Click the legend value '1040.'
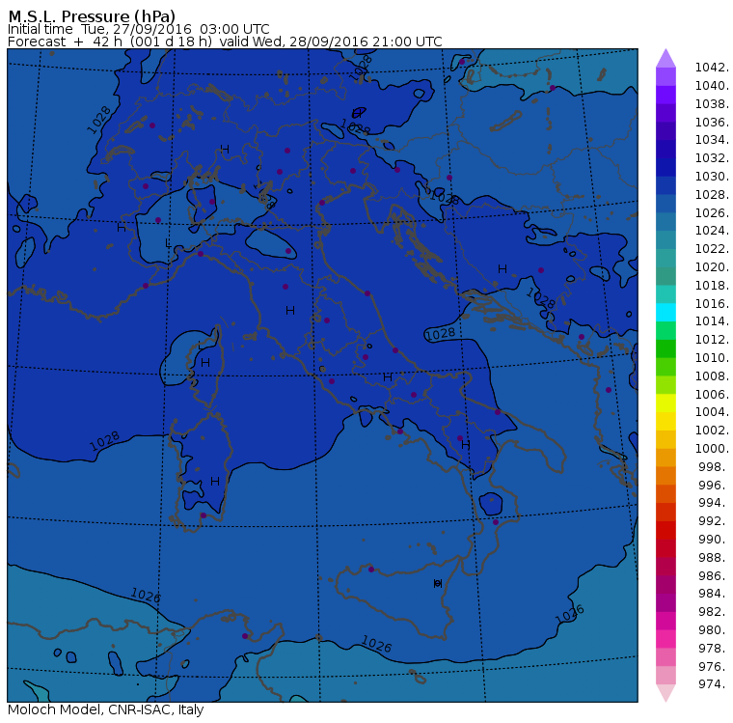Image resolution: width=733 pixels, height=723 pixels. click(712, 86)
